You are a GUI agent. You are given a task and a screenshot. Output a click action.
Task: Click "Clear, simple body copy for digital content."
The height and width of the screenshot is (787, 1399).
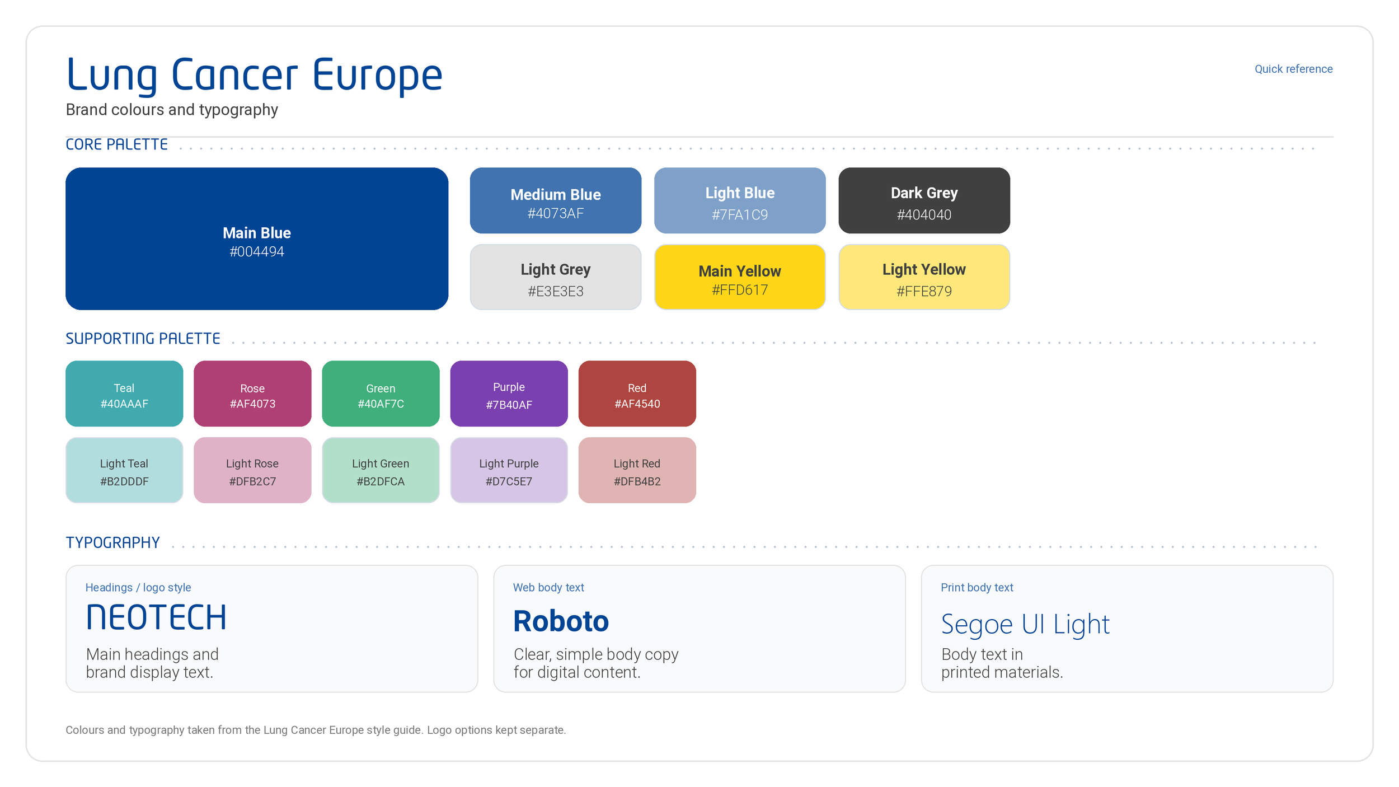tap(596, 663)
